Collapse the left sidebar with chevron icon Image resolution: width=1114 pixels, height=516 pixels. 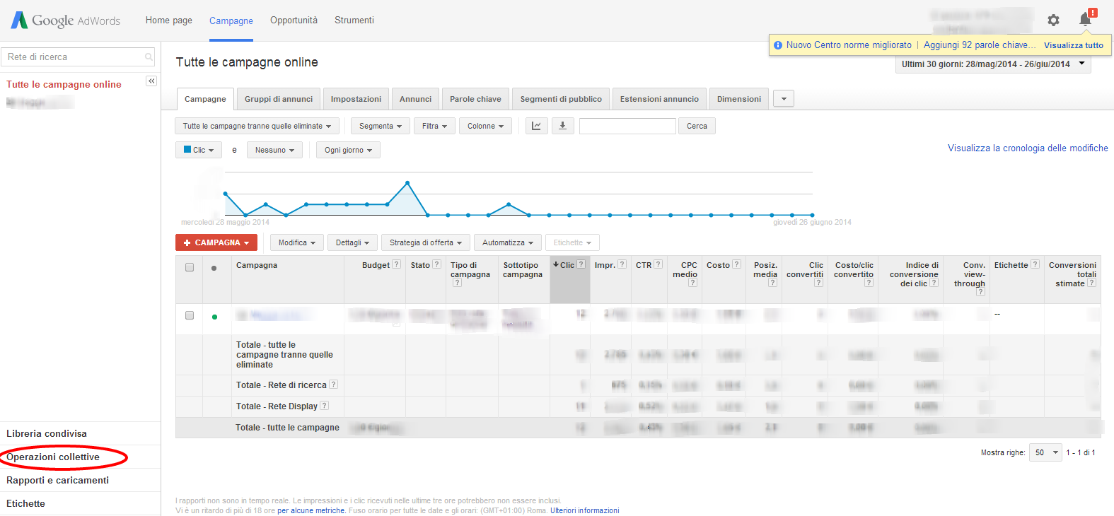[151, 81]
